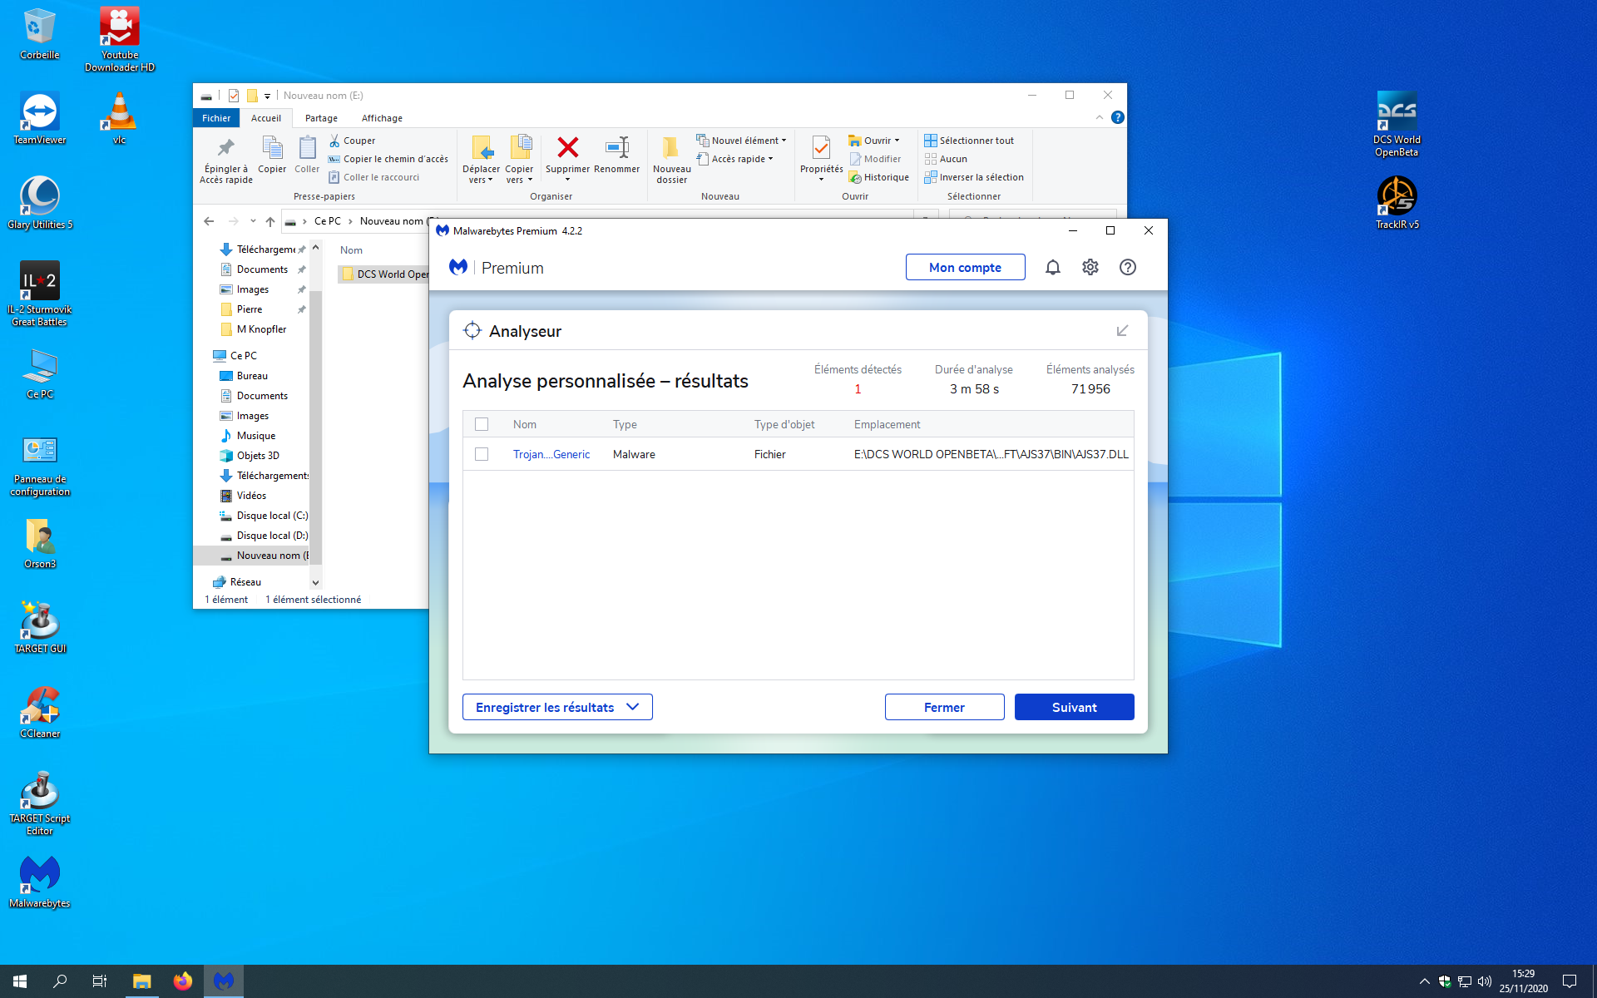Open Windows notification center
Image resolution: width=1597 pixels, height=998 pixels.
click(x=1570, y=981)
